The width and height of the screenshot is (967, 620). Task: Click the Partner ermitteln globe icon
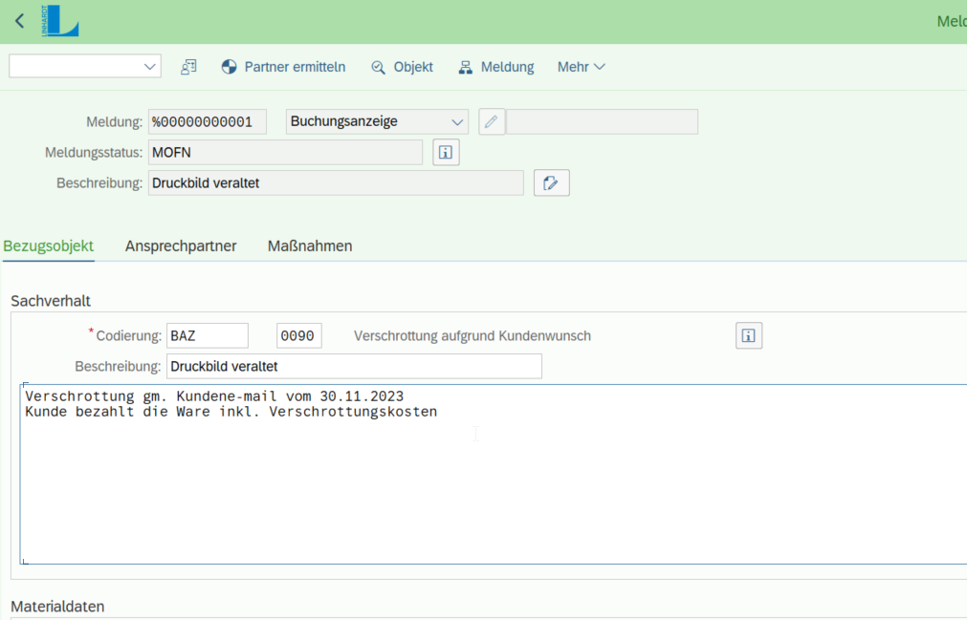click(x=229, y=67)
